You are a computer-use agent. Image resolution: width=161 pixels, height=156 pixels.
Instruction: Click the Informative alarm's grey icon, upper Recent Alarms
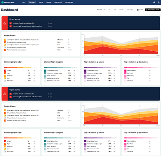coord(5,47)
